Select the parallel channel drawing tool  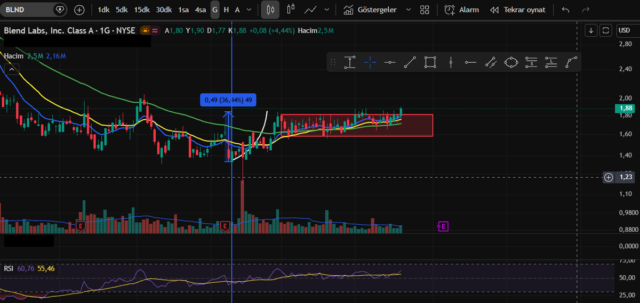tap(491, 62)
